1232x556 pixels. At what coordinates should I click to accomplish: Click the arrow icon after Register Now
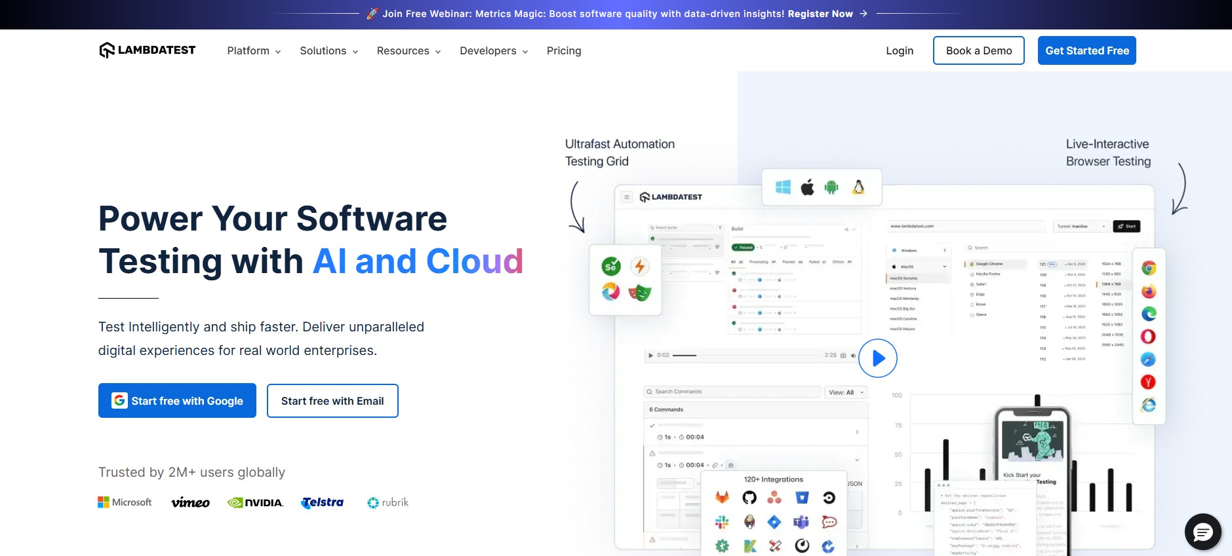tap(864, 14)
